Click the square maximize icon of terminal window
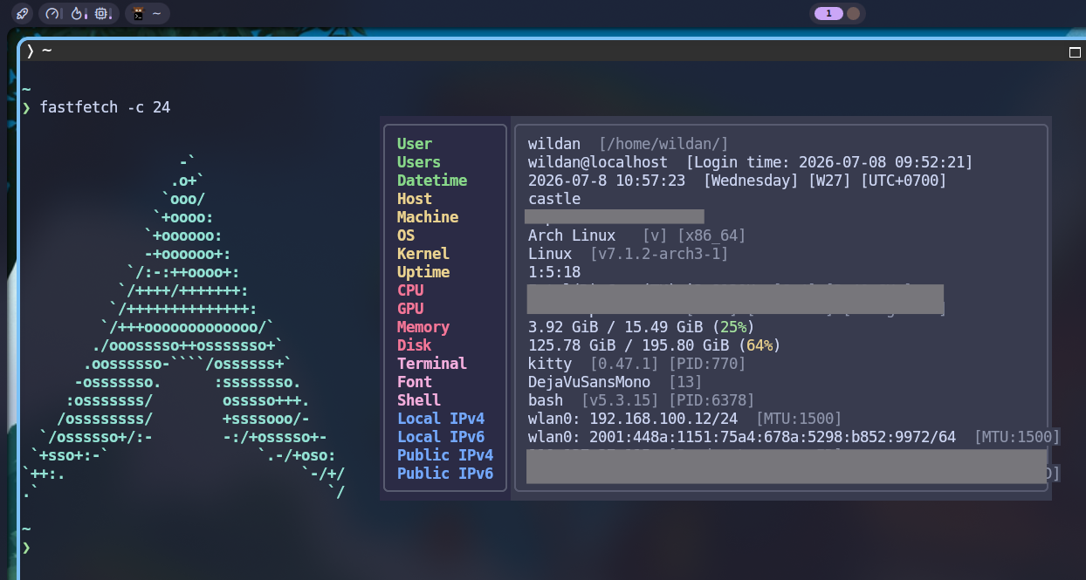Viewport: 1086px width, 580px height. (x=1075, y=51)
